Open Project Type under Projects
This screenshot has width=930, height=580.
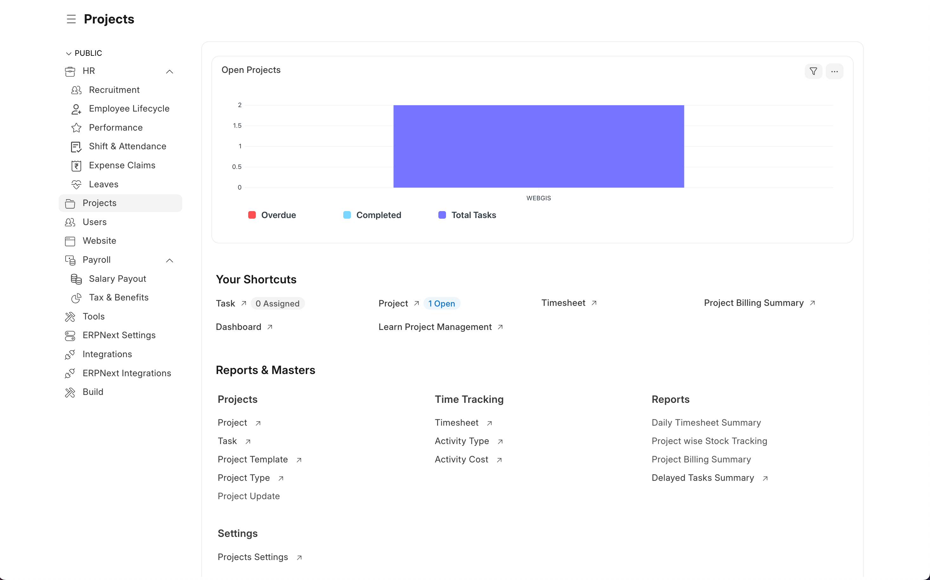[x=244, y=478]
